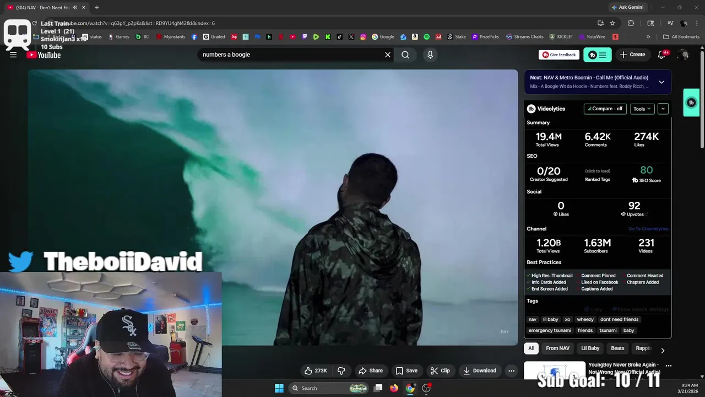Image resolution: width=705 pixels, height=397 pixels.
Task: Bookmark this page with the star icon
Action: pyautogui.click(x=612, y=23)
